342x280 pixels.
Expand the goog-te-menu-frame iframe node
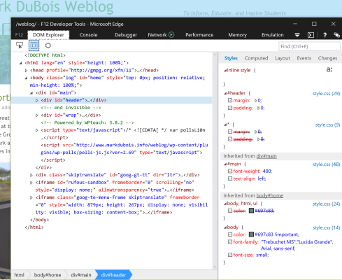coord(31,197)
